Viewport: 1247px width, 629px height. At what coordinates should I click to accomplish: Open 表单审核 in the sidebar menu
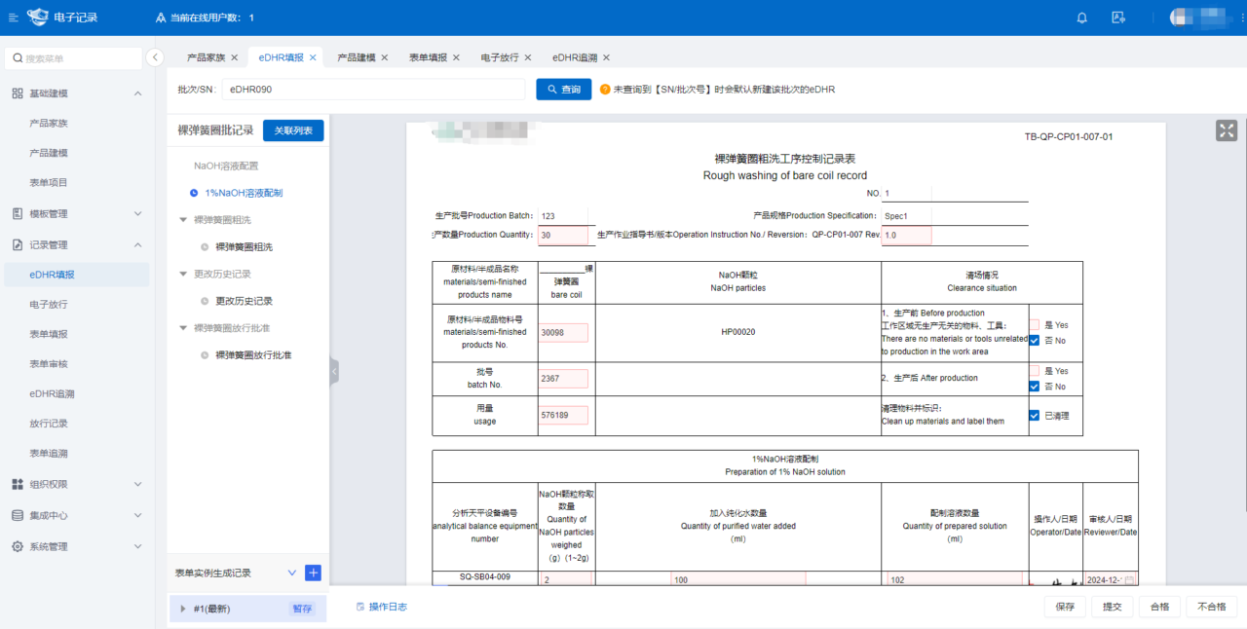(x=49, y=364)
